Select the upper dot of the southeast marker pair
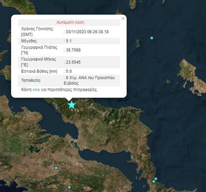Image resolution: width=206 pixels, height=192 pixels. coord(156,179)
